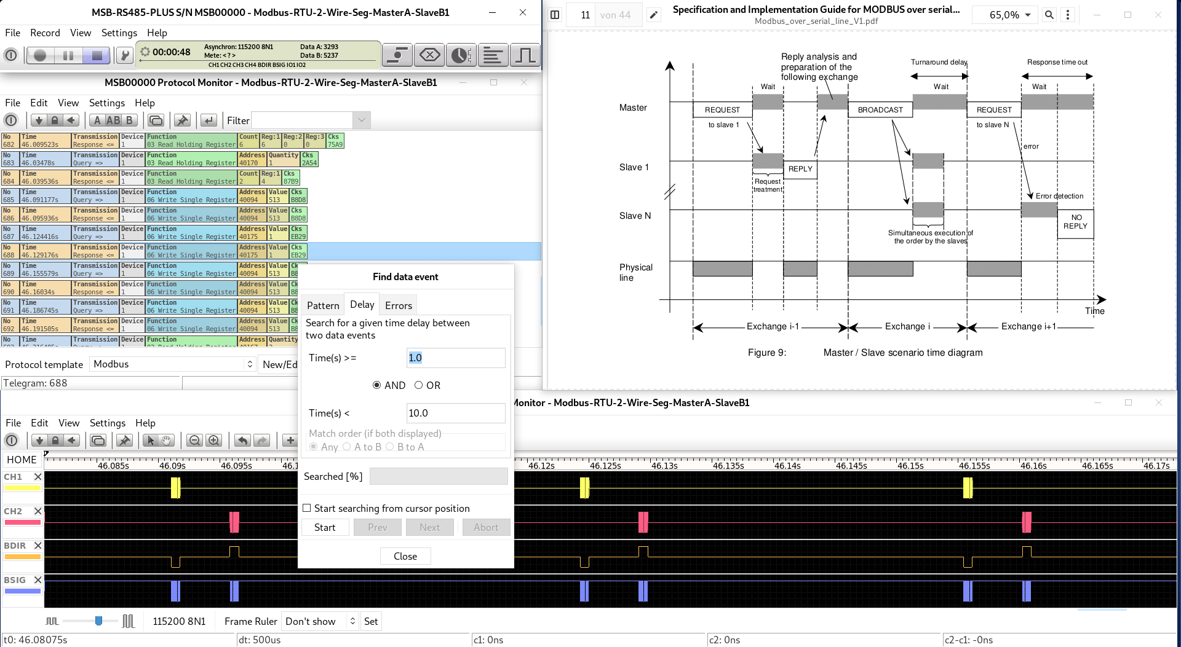Image resolution: width=1181 pixels, height=647 pixels.
Task: Open Edit menu in Protocol Monitor
Action: click(39, 103)
